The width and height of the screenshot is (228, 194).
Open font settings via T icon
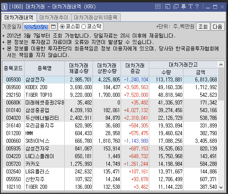(x=191, y=6)
